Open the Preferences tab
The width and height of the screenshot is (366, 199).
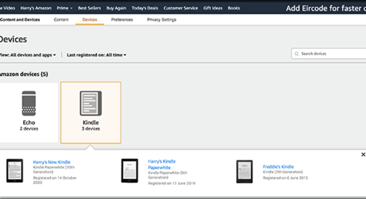(x=122, y=20)
